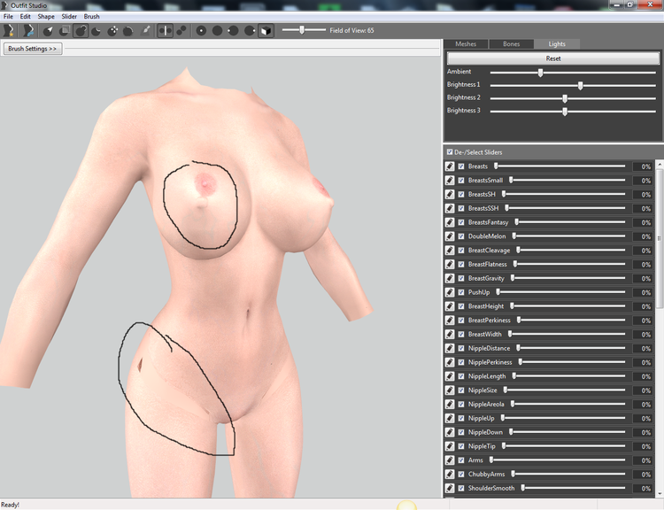Click the Reset lights button
This screenshot has width=664, height=510.
pos(553,58)
